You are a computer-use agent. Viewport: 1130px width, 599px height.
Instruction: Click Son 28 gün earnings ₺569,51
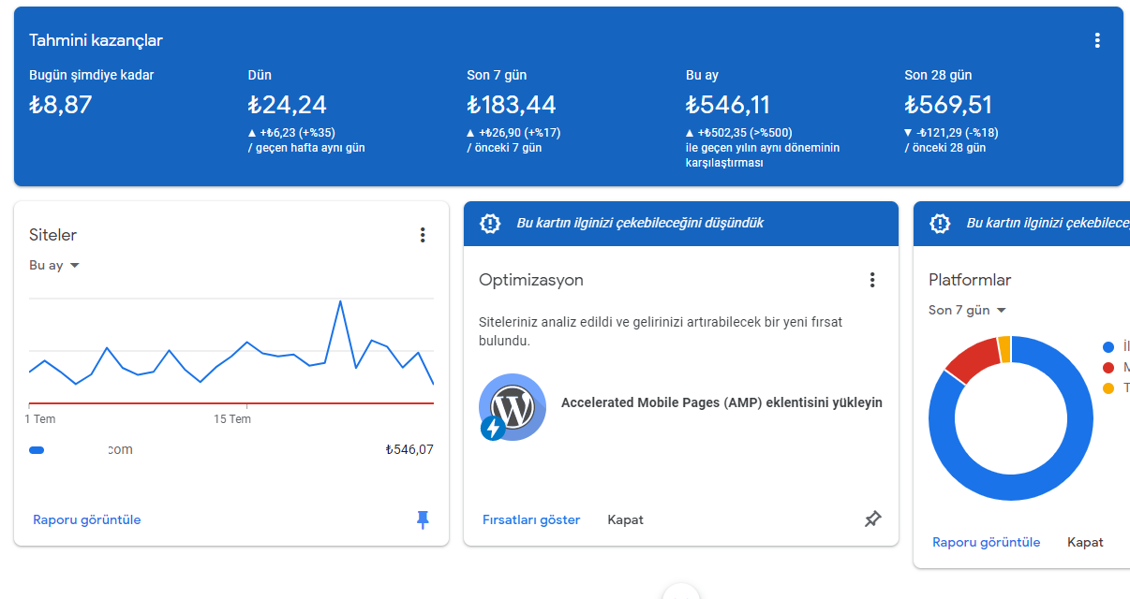point(948,105)
